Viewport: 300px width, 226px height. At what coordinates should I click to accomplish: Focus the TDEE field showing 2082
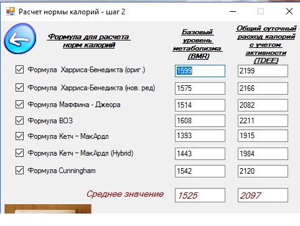tap(263, 105)
